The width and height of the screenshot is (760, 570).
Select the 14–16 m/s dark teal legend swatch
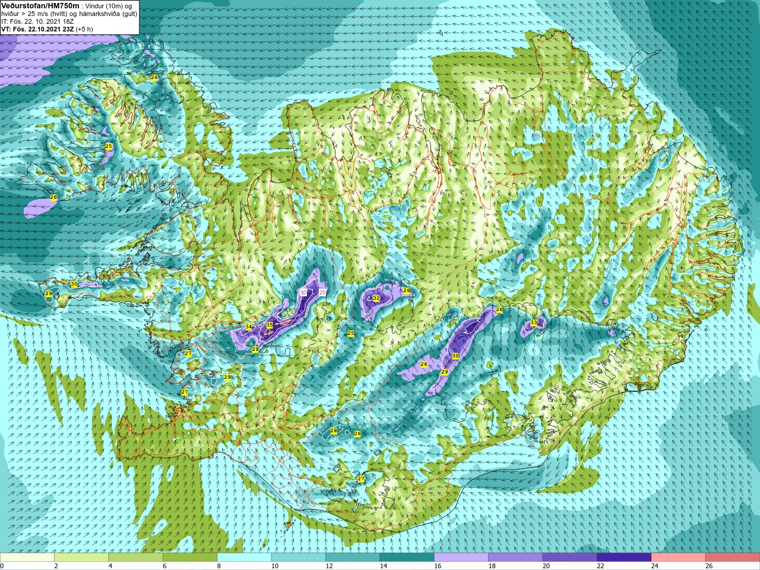[407, 558]
